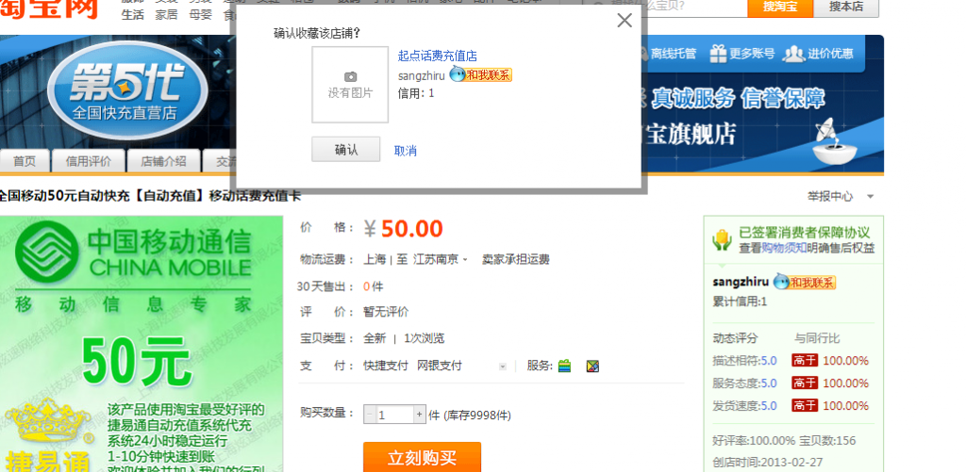966x472 pixels.
Task: Click the people icon 进价优惠
Action: pos(794,54)
